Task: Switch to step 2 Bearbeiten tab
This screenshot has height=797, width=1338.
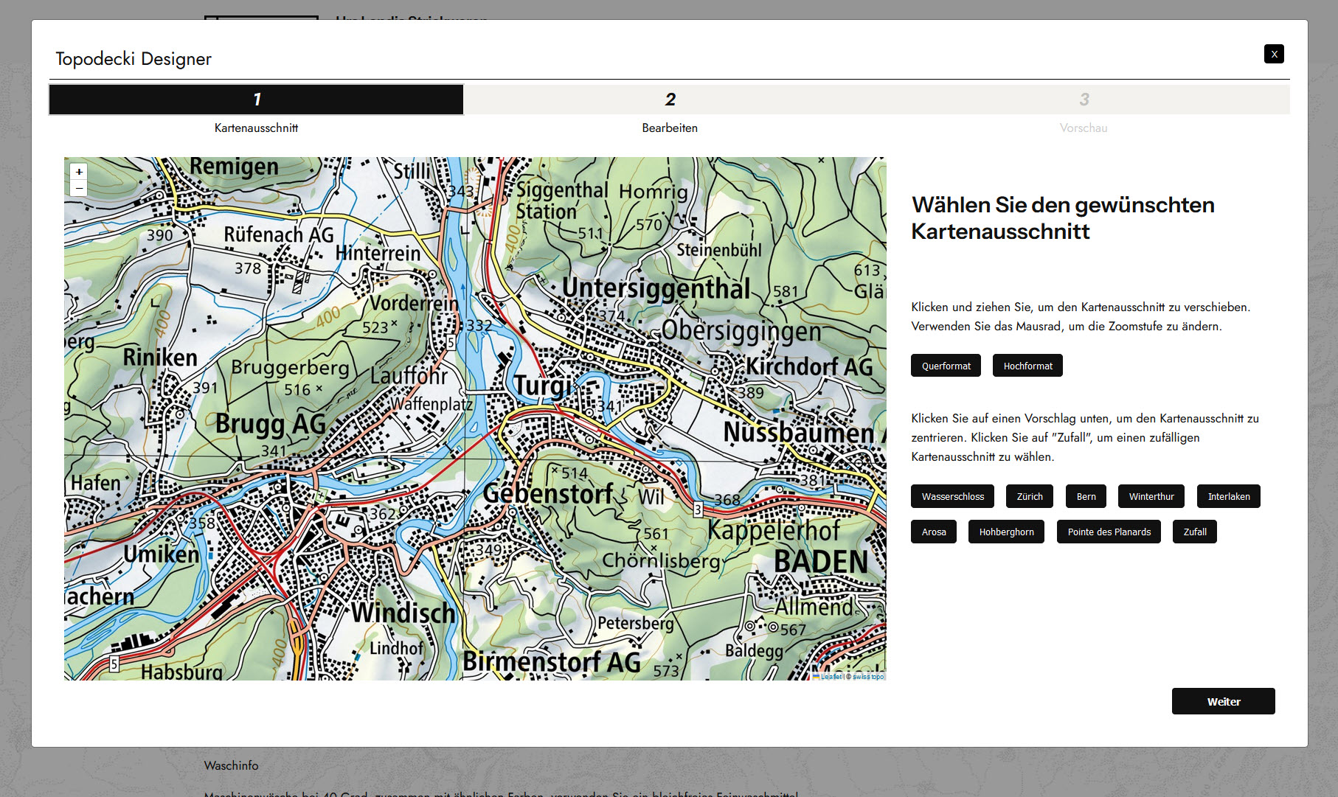Action: (x=670, y=100)
